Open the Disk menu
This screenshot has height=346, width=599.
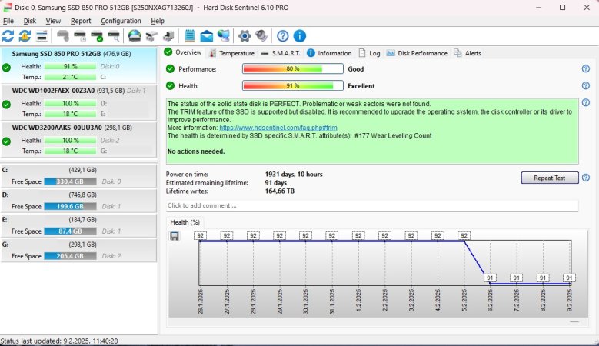[30, 21]
